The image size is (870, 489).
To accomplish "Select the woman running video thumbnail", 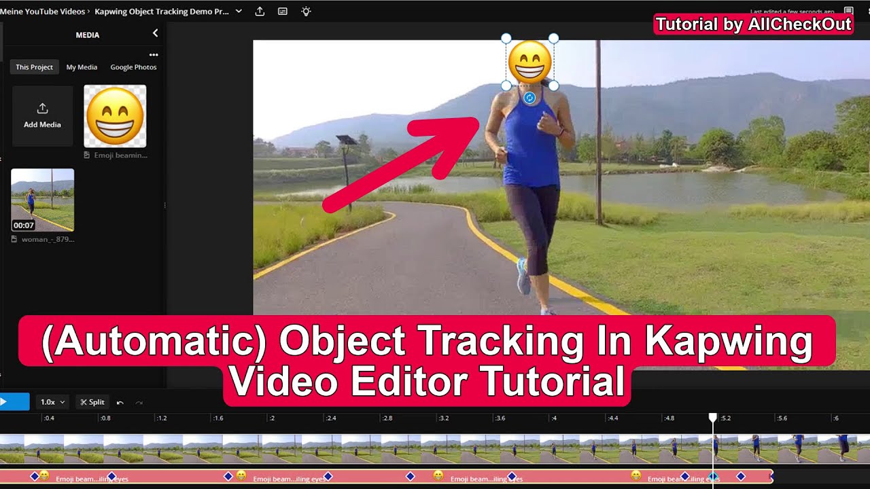I will 43,200.
